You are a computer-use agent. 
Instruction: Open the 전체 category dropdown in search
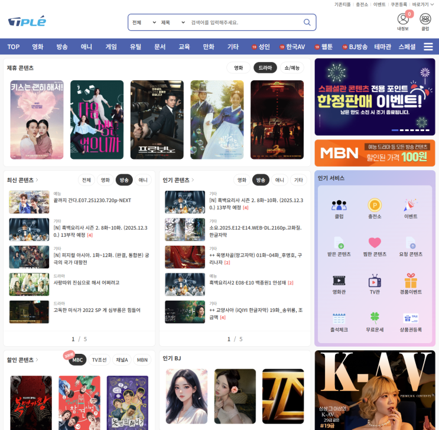point(144,22)
